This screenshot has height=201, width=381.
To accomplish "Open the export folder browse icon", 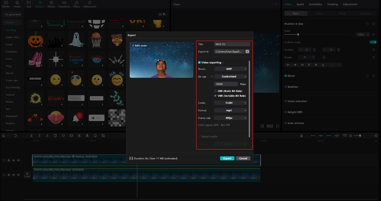I will 247,52.
